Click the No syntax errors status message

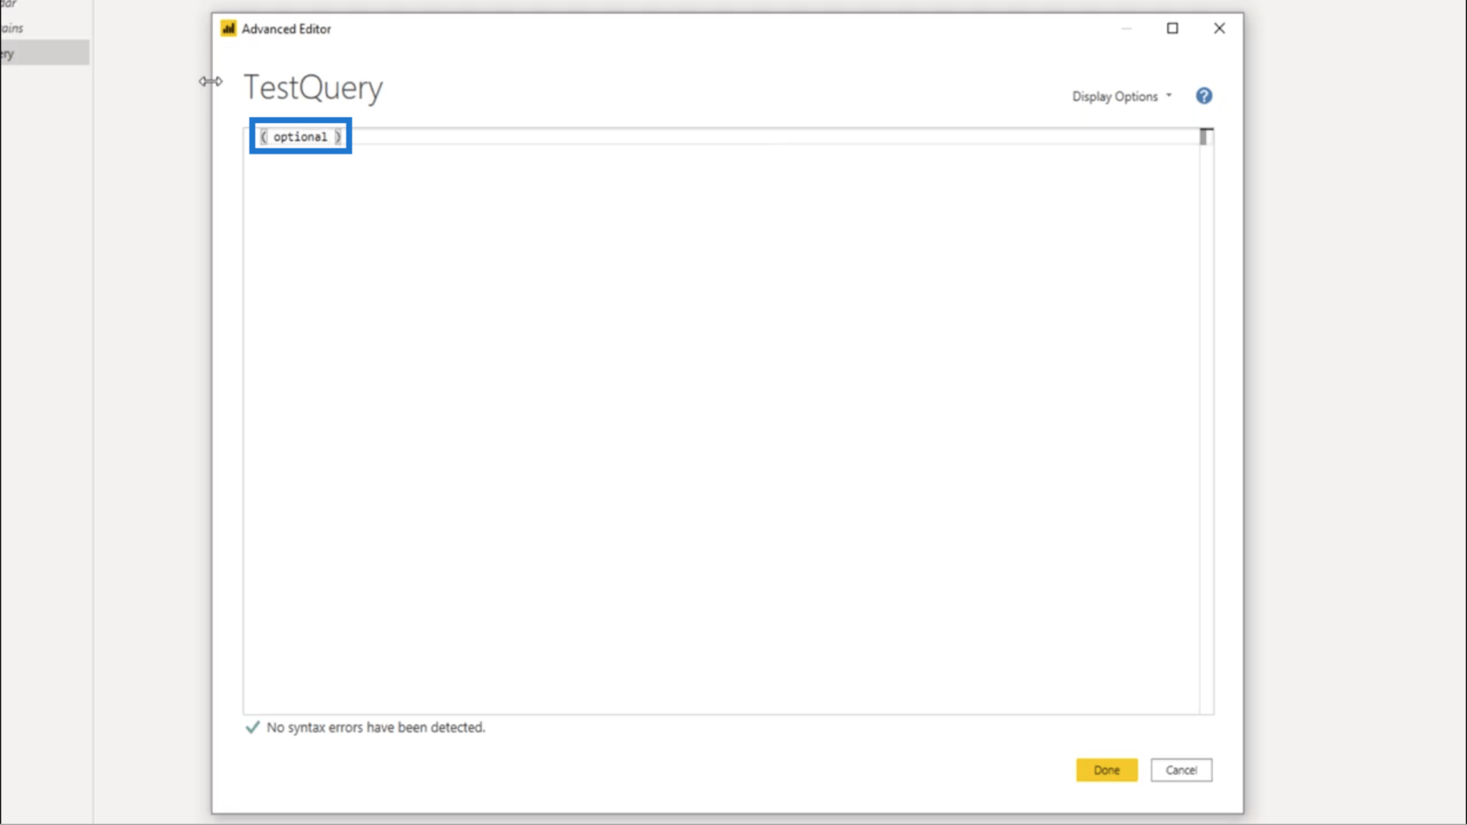tap(375, 727)
